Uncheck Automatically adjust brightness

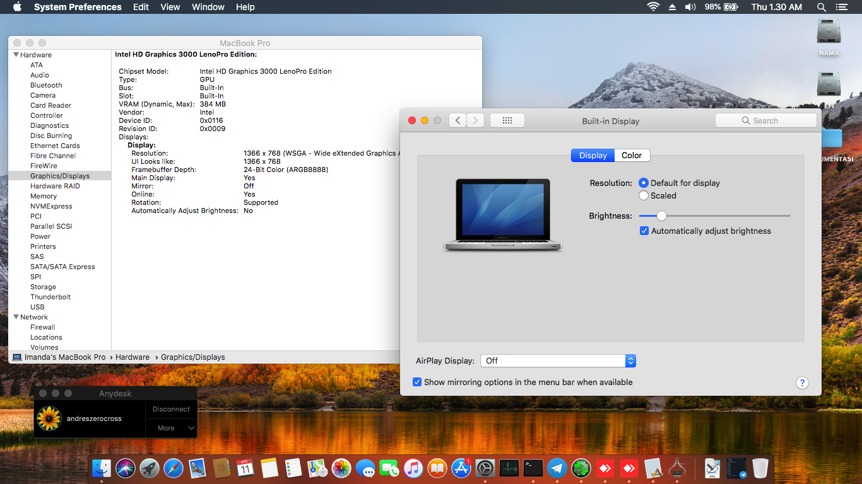click(x=644, y=231)
